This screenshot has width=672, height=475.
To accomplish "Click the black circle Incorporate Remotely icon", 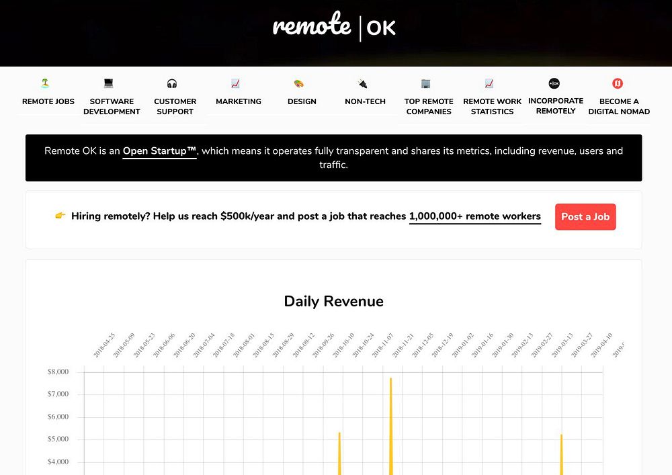I will [554, 83].
